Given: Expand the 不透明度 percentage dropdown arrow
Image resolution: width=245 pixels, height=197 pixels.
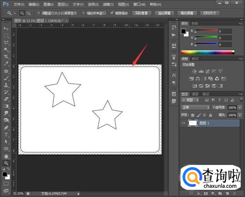Looking at the screenshot, I should pos(240,108).
